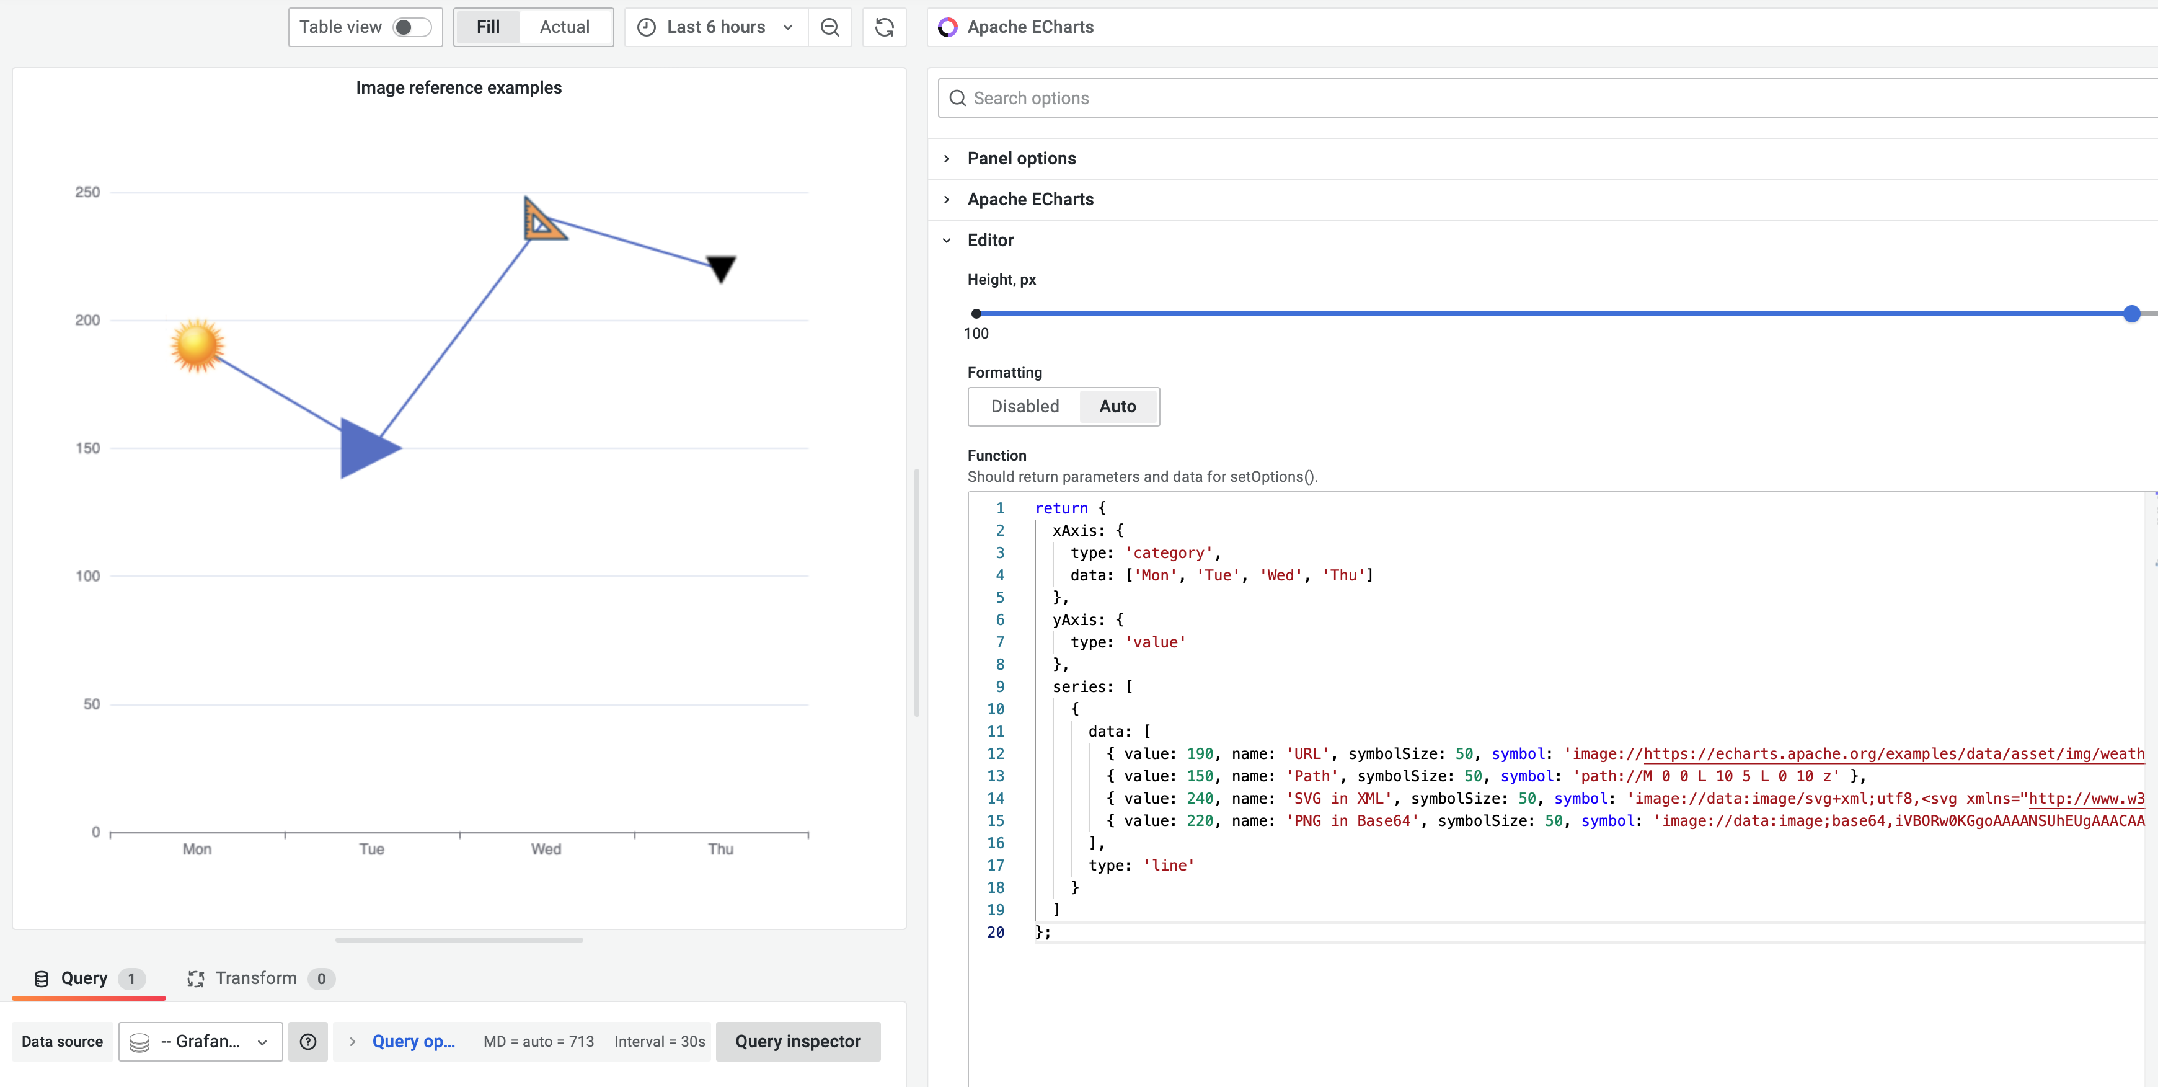Open the Query inspector

pyautogui.click(x=798, y=1041)
